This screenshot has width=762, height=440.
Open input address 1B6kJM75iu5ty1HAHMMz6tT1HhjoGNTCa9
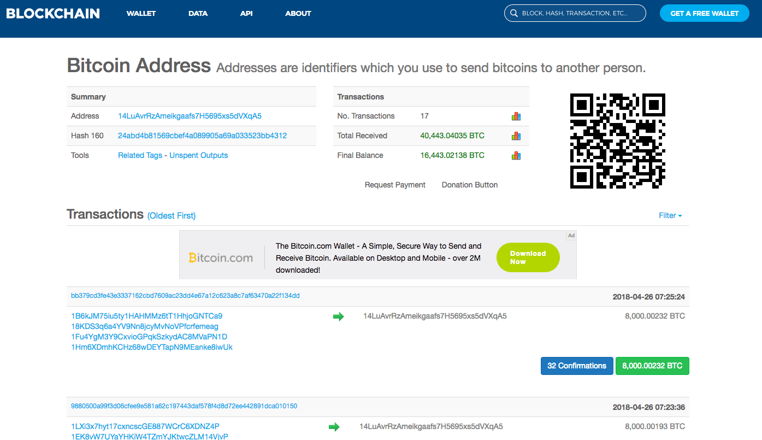146,316
